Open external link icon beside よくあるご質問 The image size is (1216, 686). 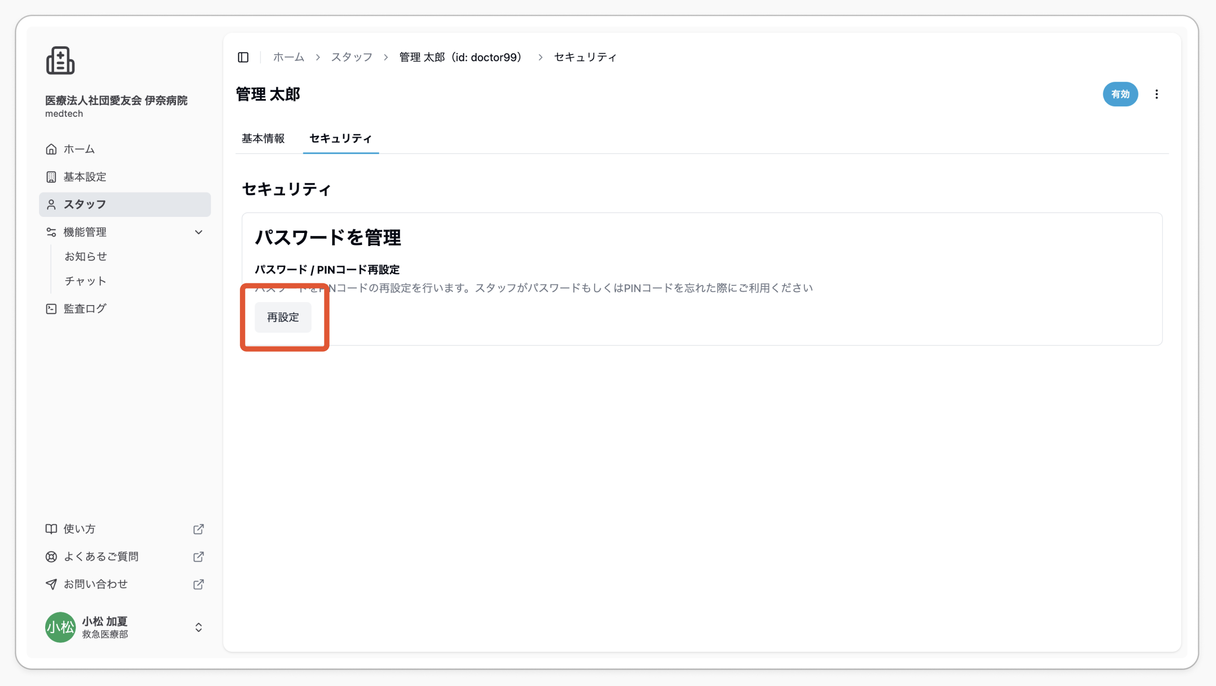tap(198, 556)
